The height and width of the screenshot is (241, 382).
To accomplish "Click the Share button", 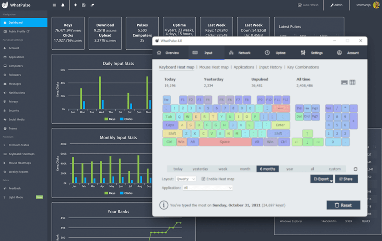I will point(346,179).
